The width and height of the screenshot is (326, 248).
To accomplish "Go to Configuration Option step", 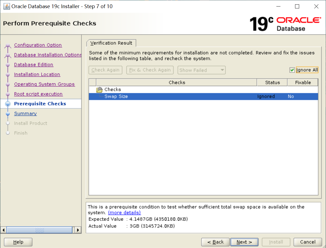I will (x=38, y=45).
